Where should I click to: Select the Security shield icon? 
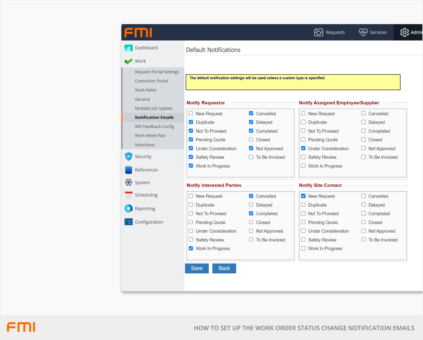pyautogui.click(x=128, y=156)
